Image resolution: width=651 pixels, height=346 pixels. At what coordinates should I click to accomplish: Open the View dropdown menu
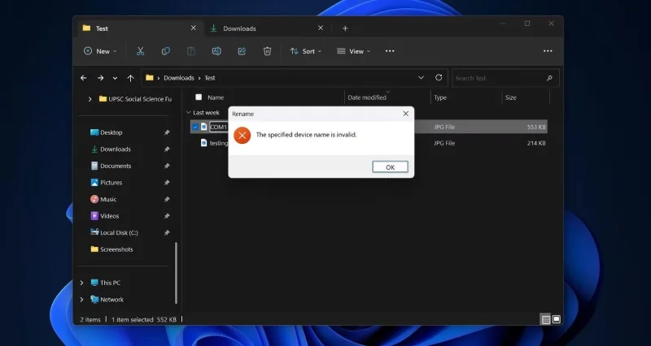[x=354, y=51]
